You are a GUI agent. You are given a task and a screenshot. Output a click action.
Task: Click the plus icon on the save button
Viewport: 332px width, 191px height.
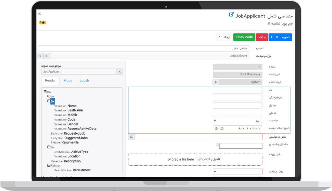click(271, 37)
